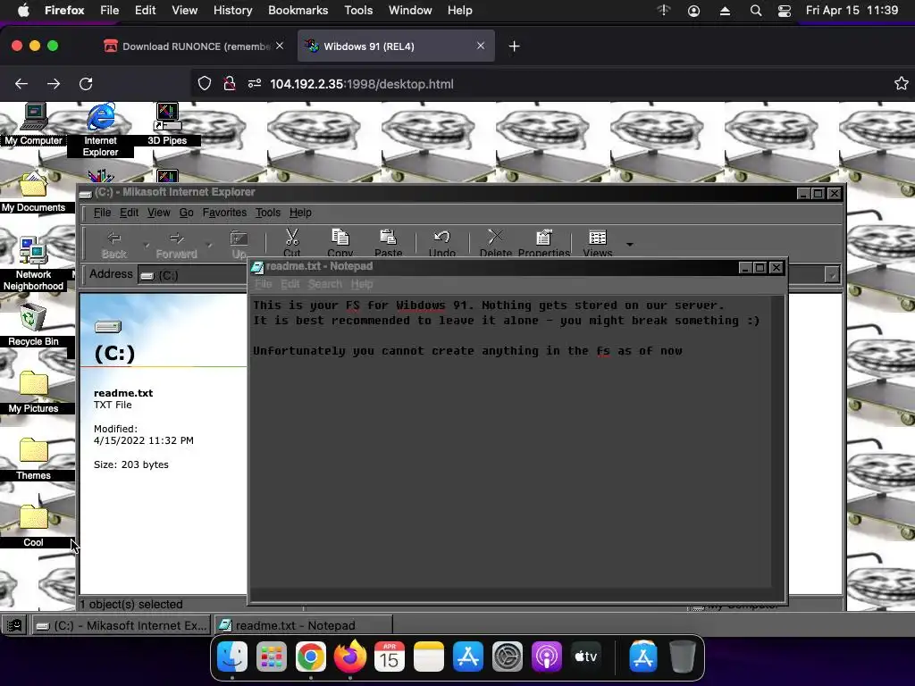Open the My Computer desktop icon
The height and width of the screenshot is (686, 915).
pyautogui.click(x=33, y=123)
